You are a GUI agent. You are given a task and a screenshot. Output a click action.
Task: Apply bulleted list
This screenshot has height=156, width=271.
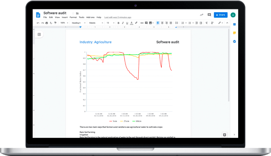[190, 23]
